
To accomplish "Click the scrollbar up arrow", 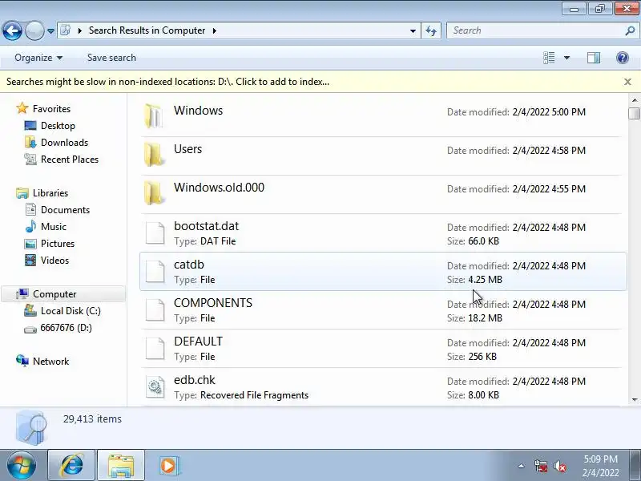I will coord(634,99).
